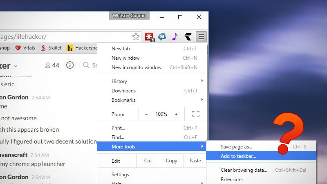Open the red asterisk extension icon
The height and width of the screenshot is (184, 327).
coord(149,37)
